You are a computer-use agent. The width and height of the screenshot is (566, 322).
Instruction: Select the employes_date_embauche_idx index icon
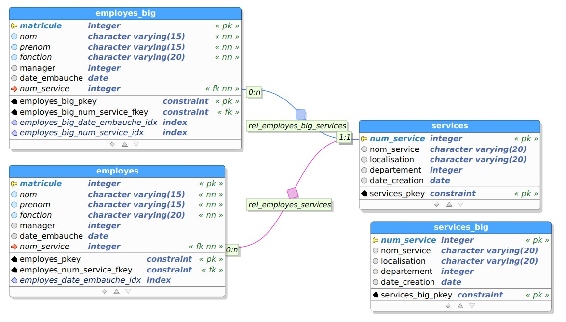pos(14,280)
